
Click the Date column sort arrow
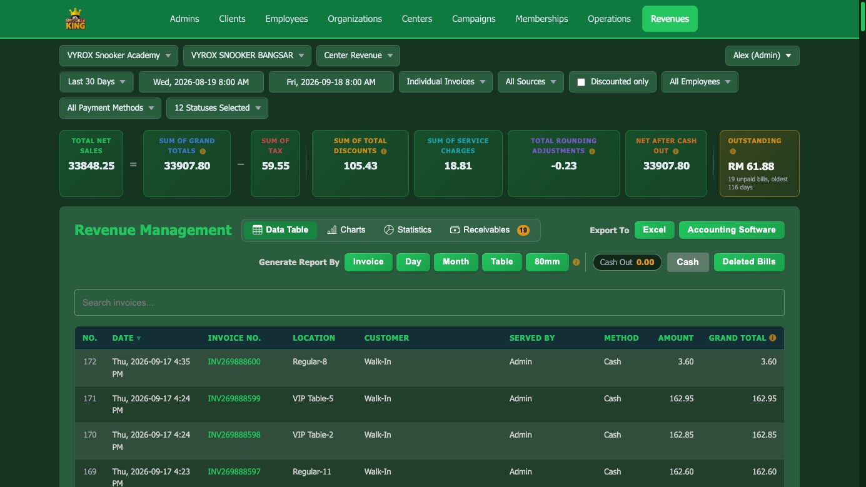(x=138, y=338)
